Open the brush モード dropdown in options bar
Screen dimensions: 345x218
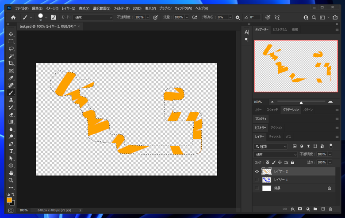93,18
